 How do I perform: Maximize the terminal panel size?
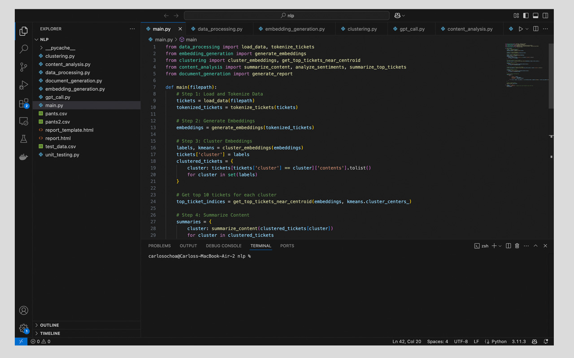[x=535, y=246]
